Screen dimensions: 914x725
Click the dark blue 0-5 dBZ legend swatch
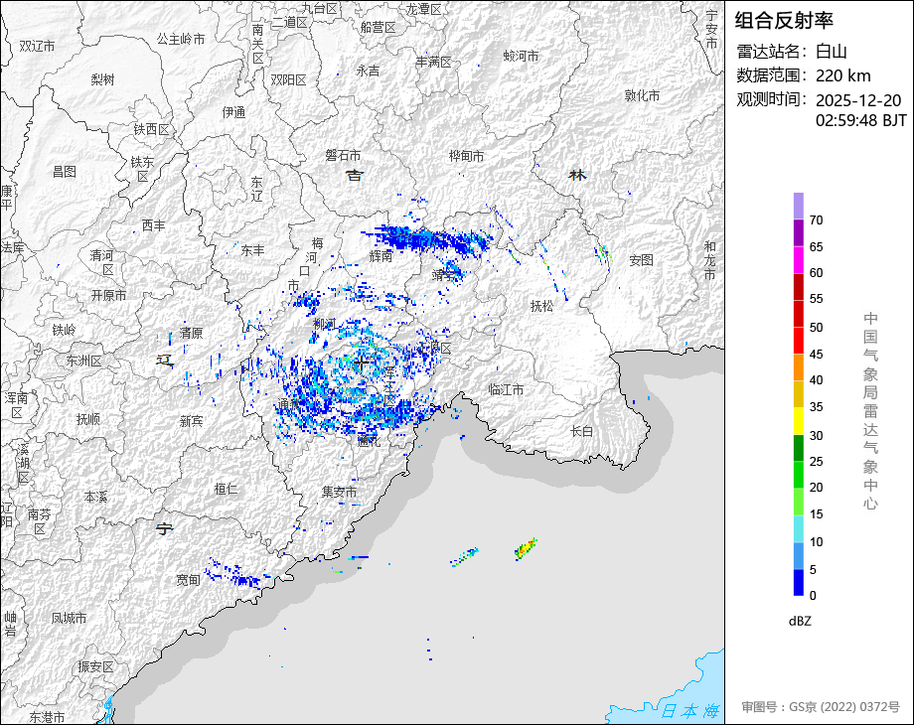[x=799, y=582]
